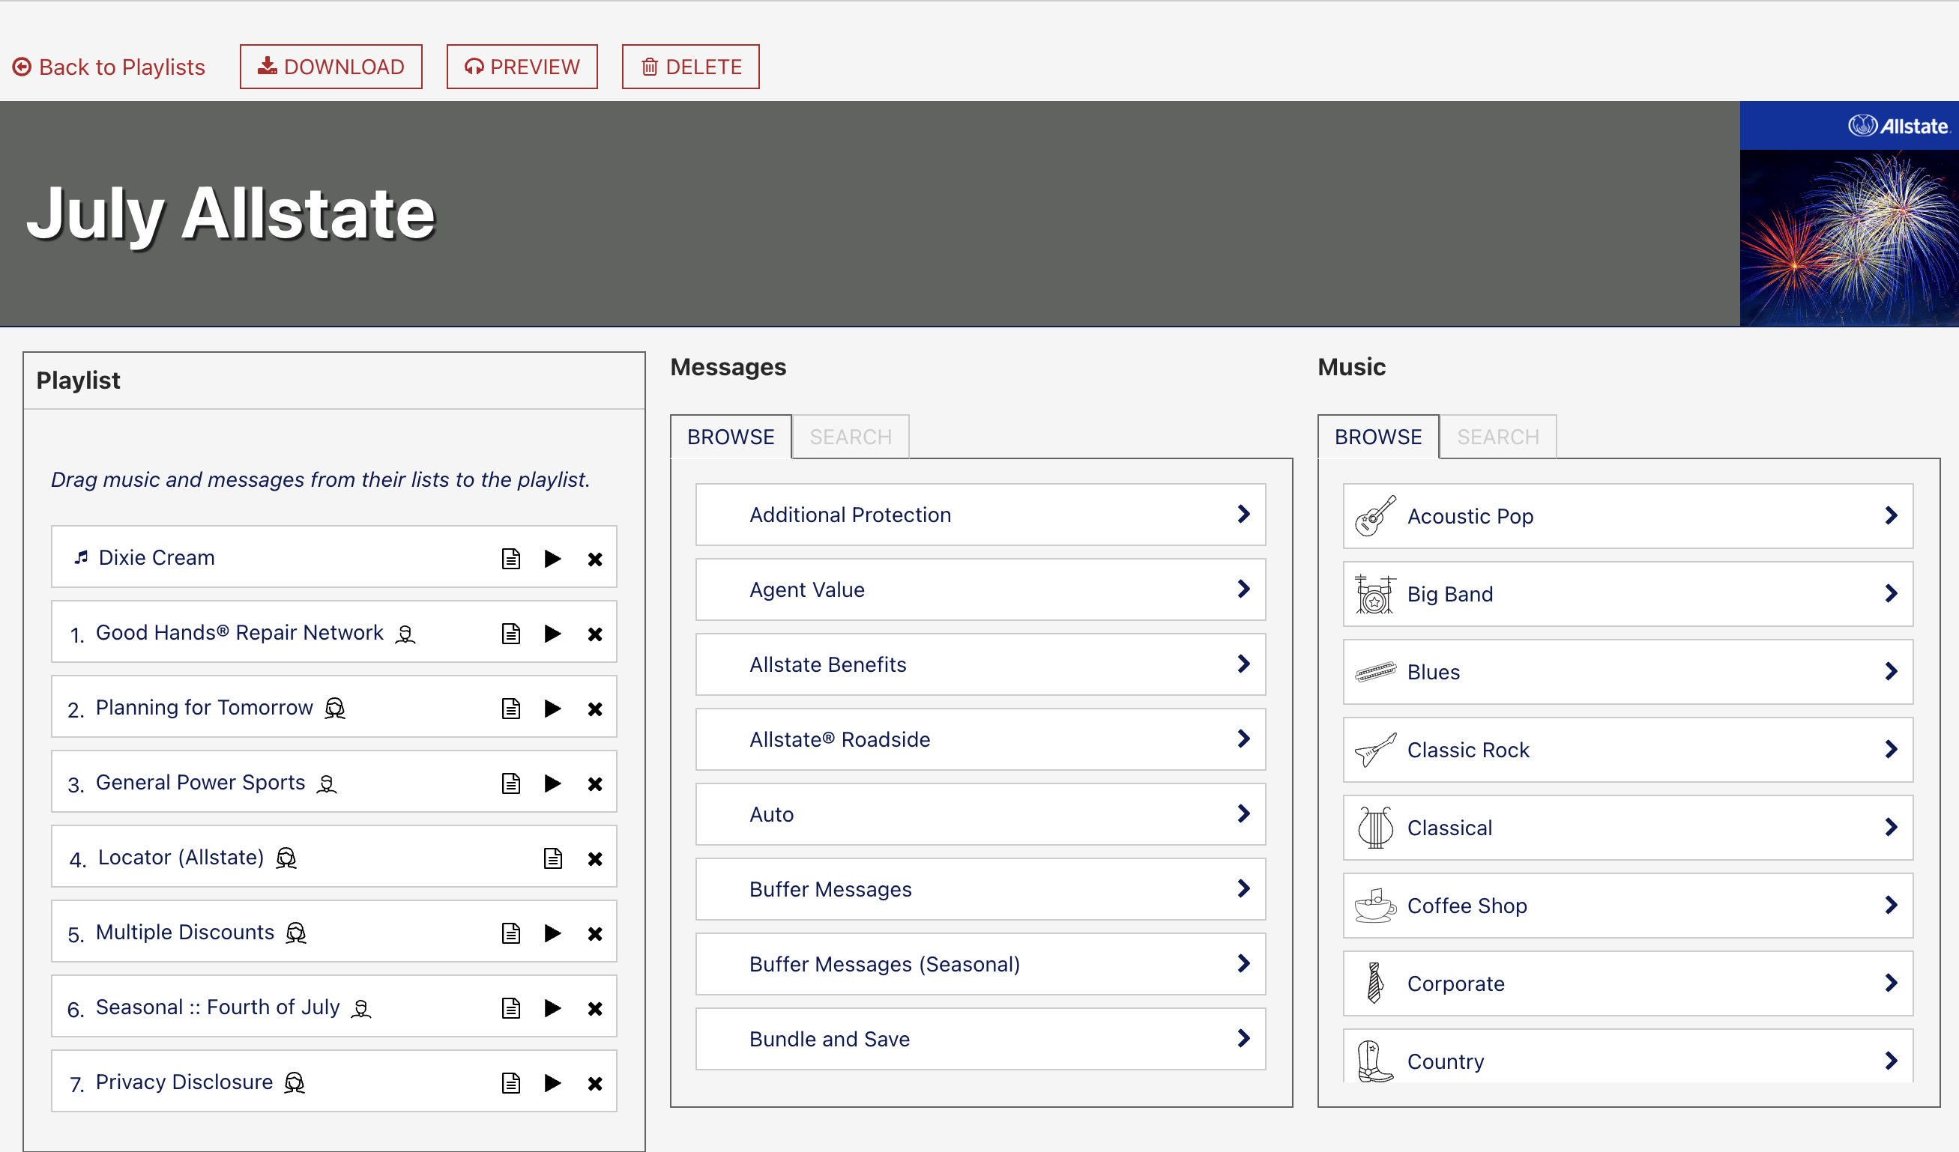The image size is (1959, 1152).
Task: Expand the Coffee Shop music genre
Action: (x=1628, y=906)
